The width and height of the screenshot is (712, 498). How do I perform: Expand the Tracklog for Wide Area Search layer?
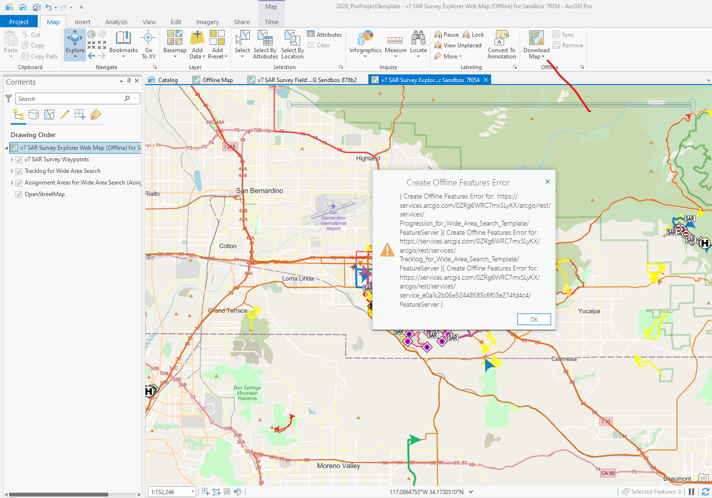[x=12, y=171]
